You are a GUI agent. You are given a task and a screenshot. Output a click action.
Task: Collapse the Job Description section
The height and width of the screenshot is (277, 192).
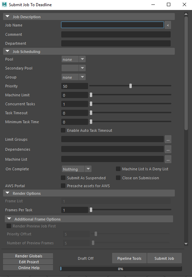coord(8,17)
